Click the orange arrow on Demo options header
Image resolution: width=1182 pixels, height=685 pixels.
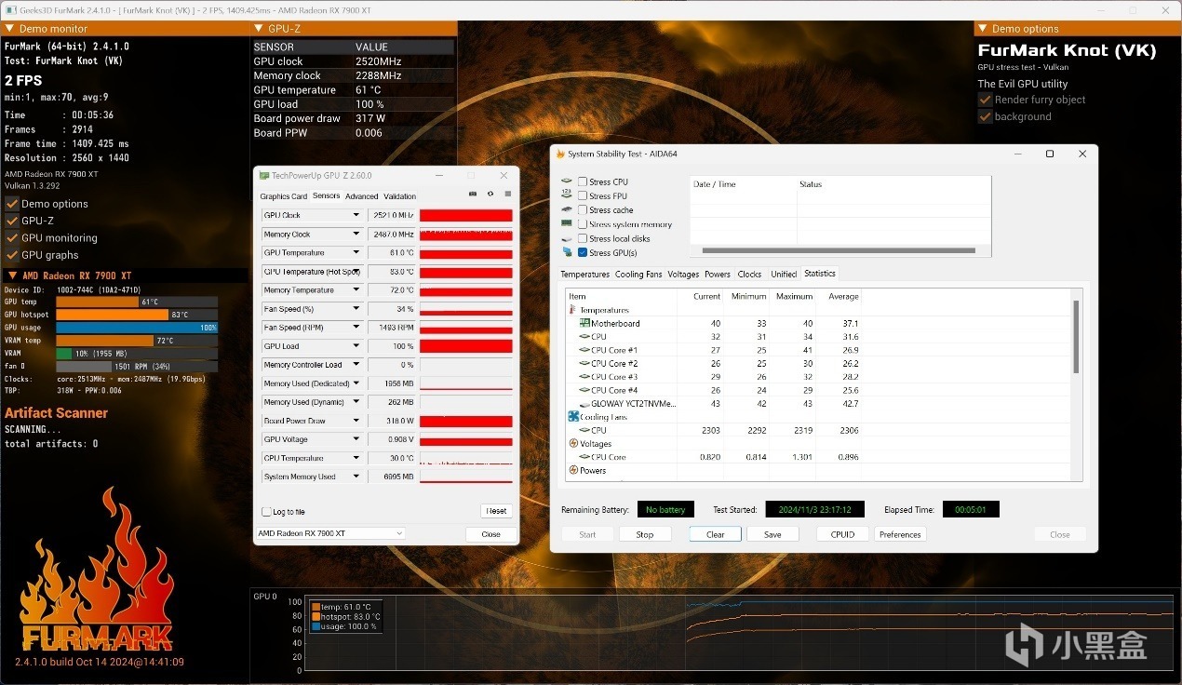(x=983, y=29)
